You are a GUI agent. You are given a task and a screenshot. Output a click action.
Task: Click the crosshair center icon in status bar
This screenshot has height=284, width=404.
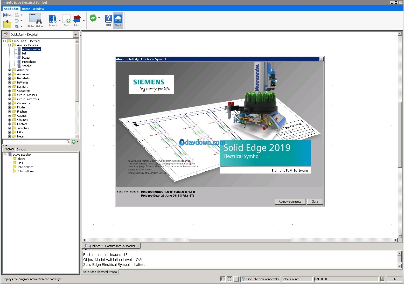[x=236, y=279]
